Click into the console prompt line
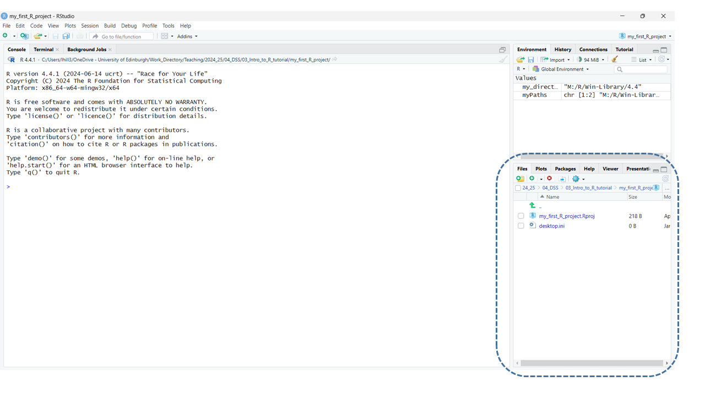This screenshot has height=397, width=705. click(x=257, y=187)
